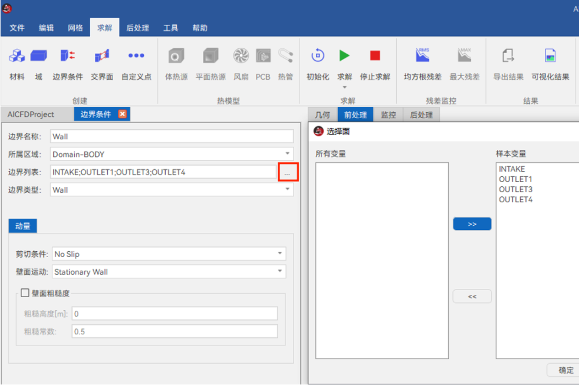
Task: Open the 帮助 menu
Action: pyautogui.click(x=200, y=28)
